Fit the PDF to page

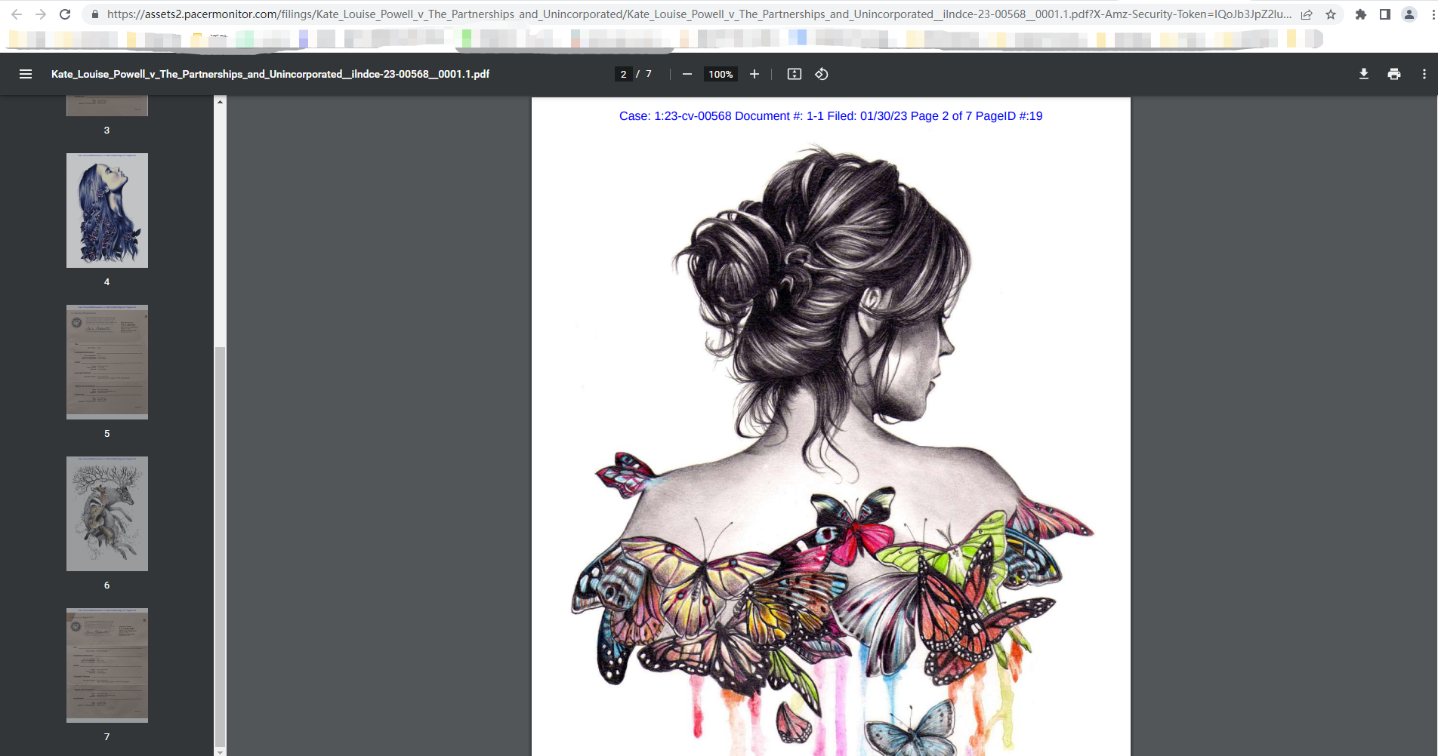(x=795, y=74)
